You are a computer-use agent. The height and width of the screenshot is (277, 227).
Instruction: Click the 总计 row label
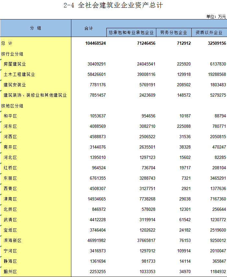(7, 43)
